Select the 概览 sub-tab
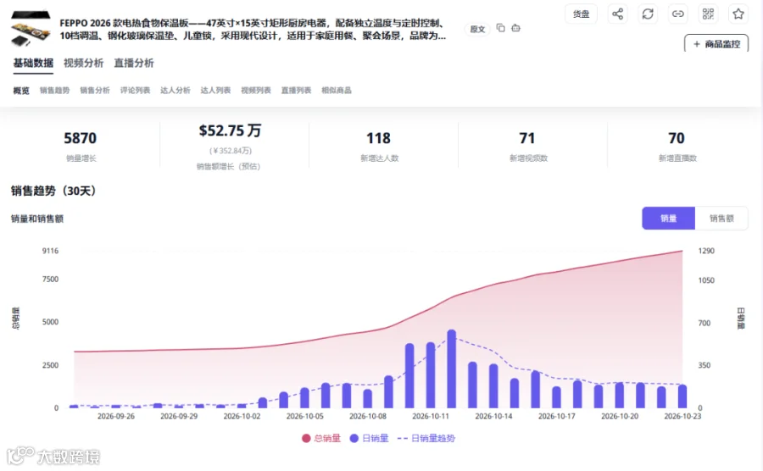Viewport: 763px width, 471px height. pos(21,91)
